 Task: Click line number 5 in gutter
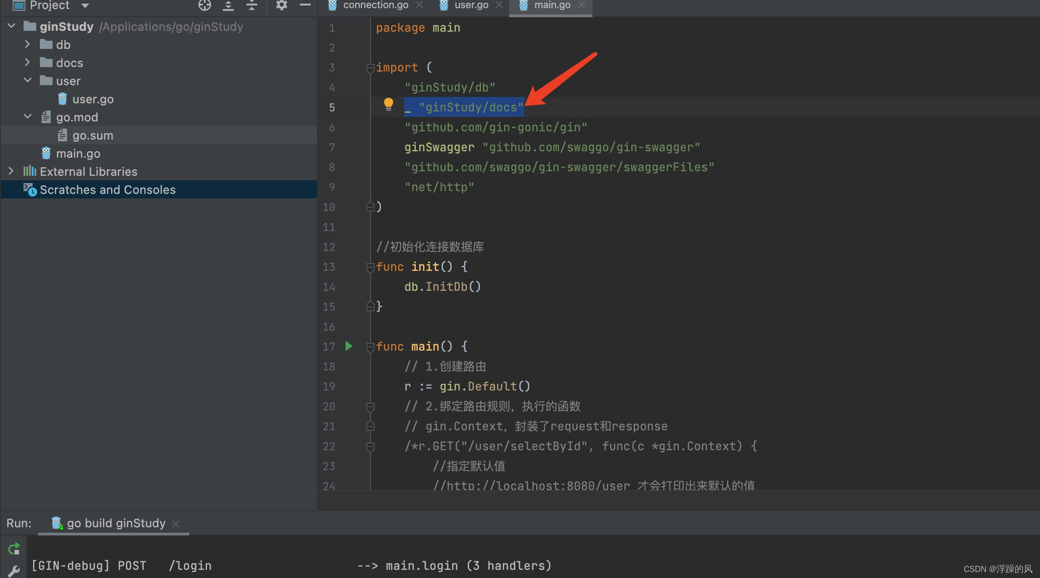[x=332, y=107]
